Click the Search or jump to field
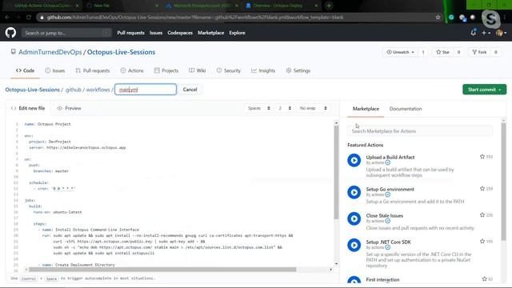Screen dimensions: 512x288 tap(66, 33)
